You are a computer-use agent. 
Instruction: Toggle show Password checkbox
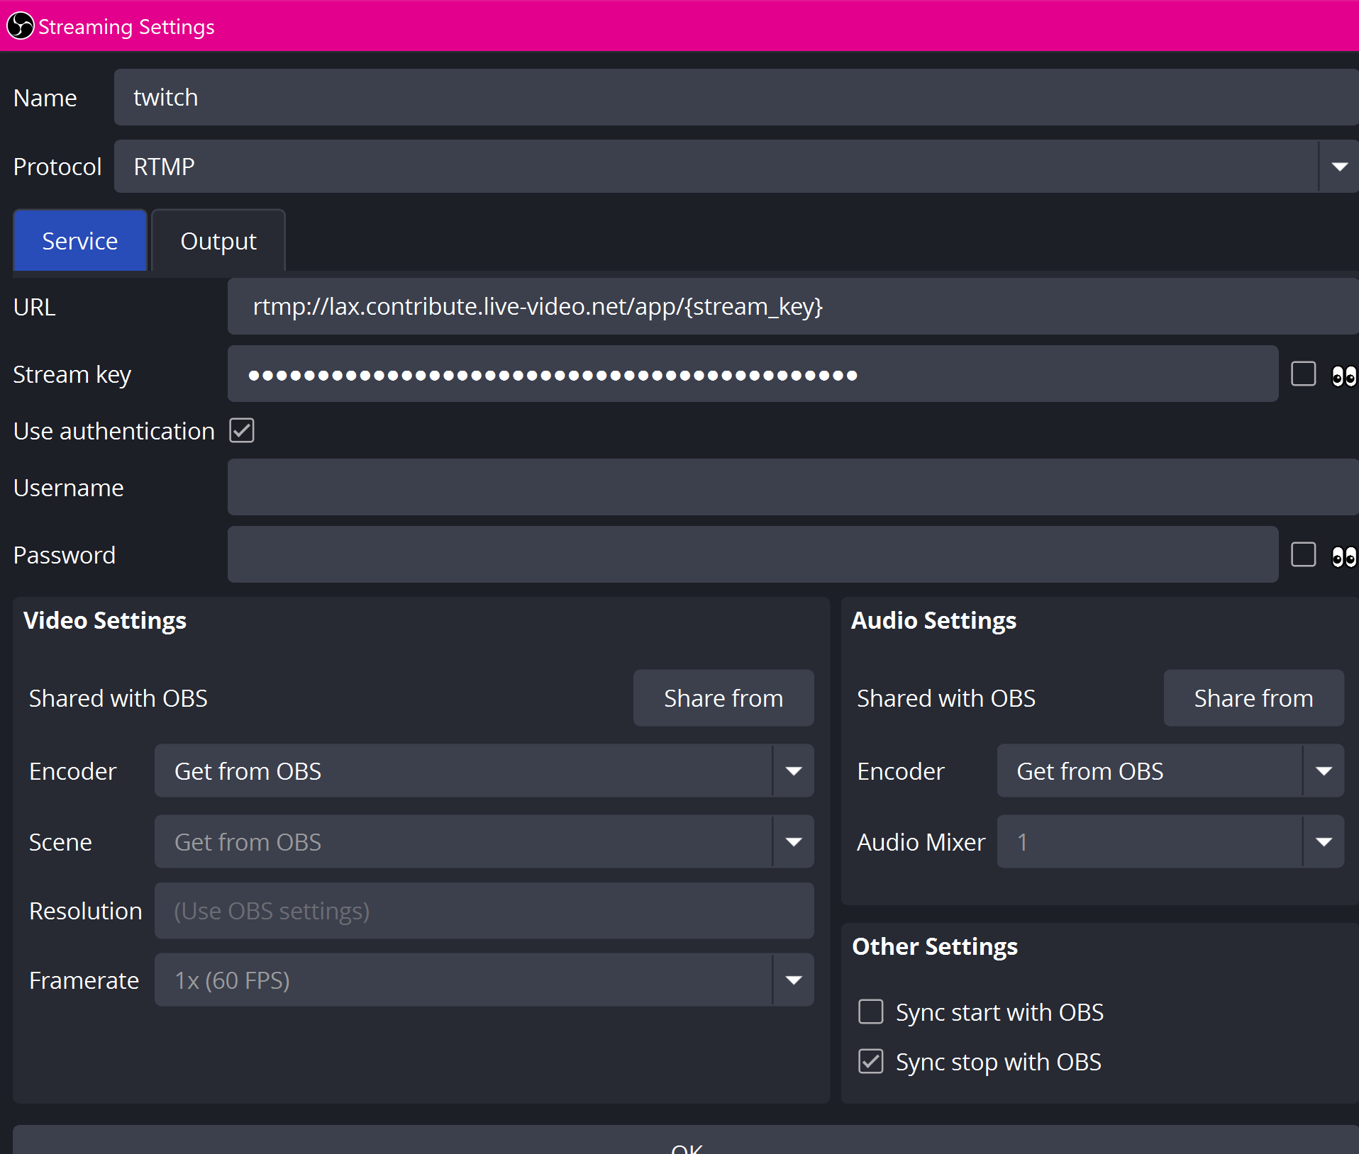coord(1303,554)
